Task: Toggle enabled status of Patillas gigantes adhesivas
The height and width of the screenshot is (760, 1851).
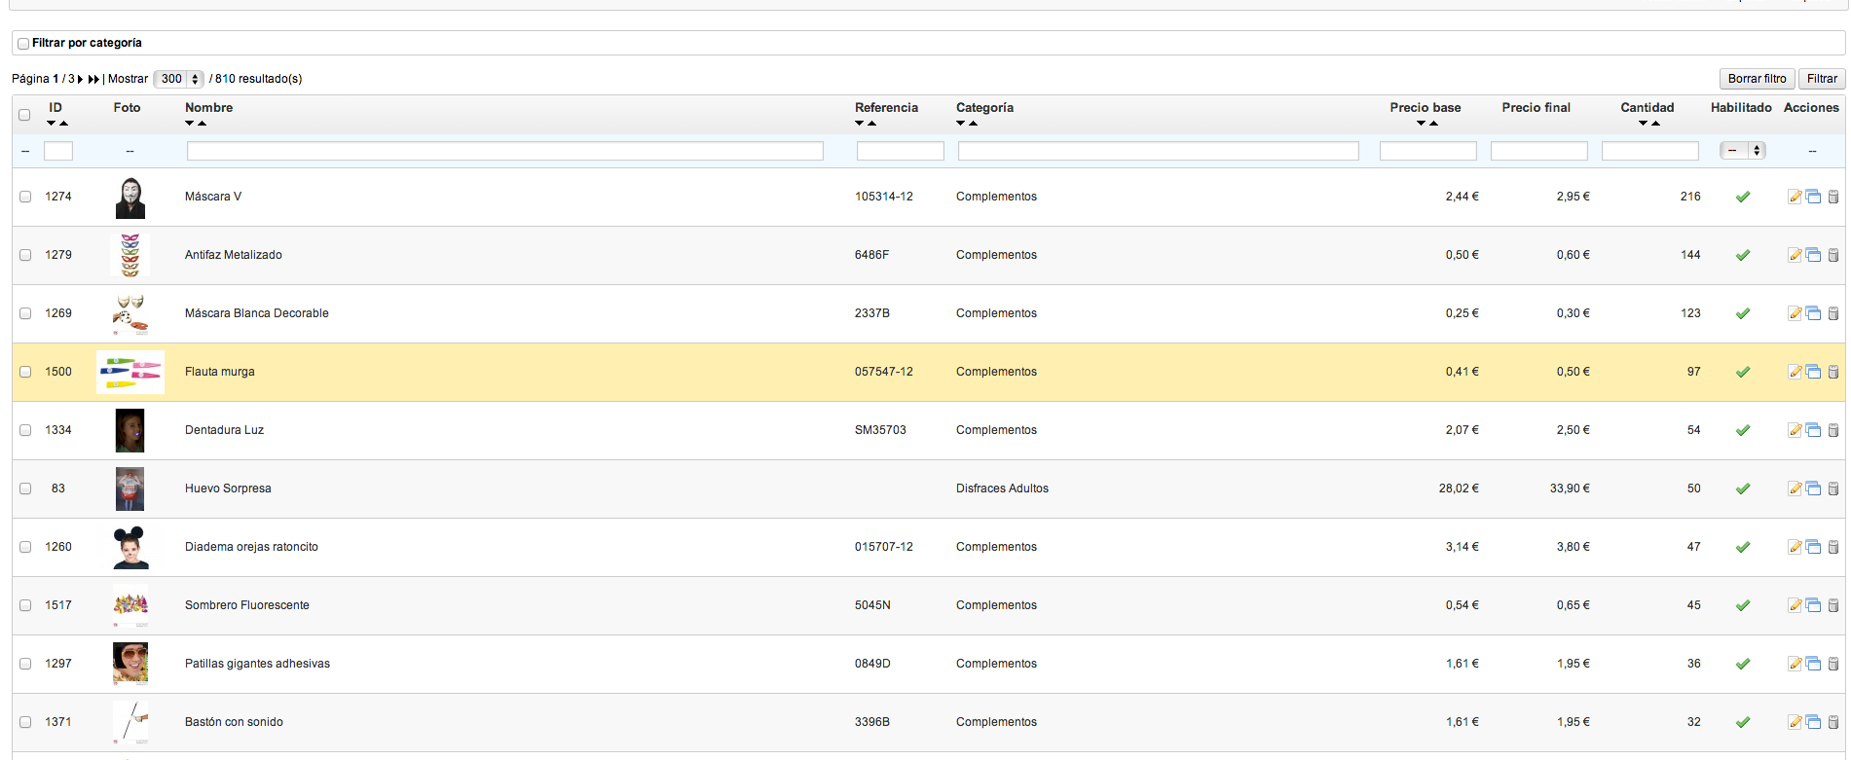Action: point(1743,664)
